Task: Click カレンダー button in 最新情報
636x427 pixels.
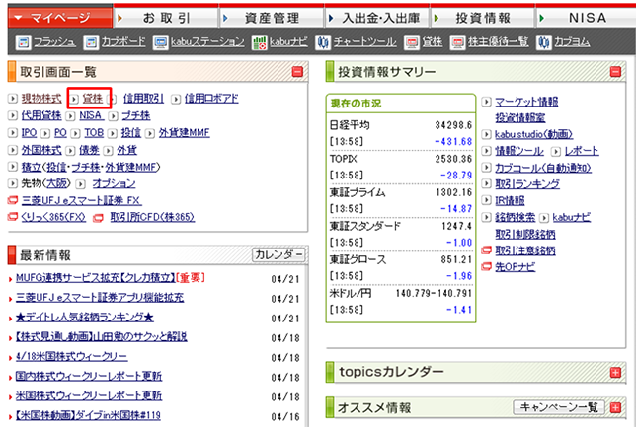Action: click(278, 254)
